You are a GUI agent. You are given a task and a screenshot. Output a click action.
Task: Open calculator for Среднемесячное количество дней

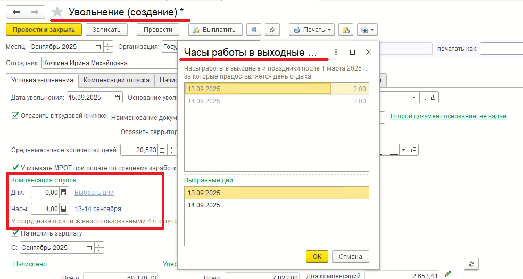pyautogui.click(x=162, y=150)
